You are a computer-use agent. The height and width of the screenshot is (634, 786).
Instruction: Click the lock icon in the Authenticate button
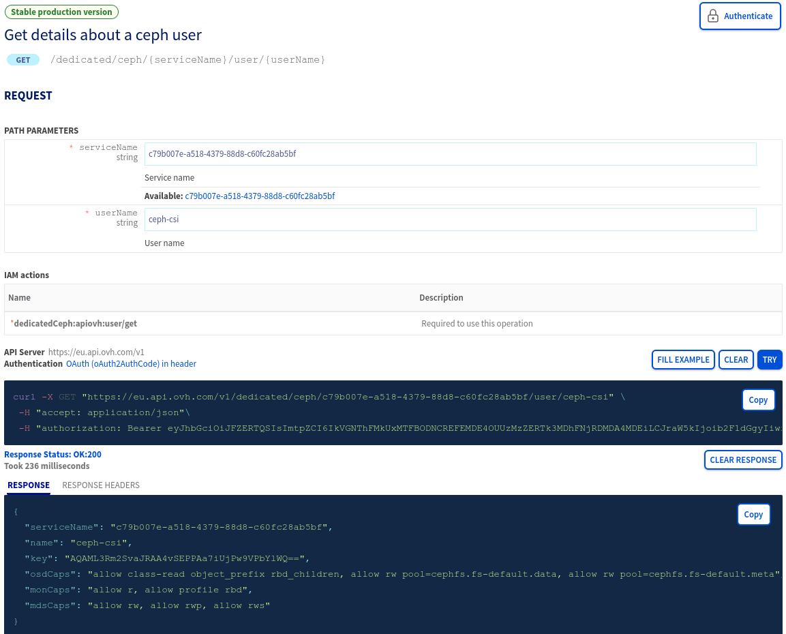[713, 16]
